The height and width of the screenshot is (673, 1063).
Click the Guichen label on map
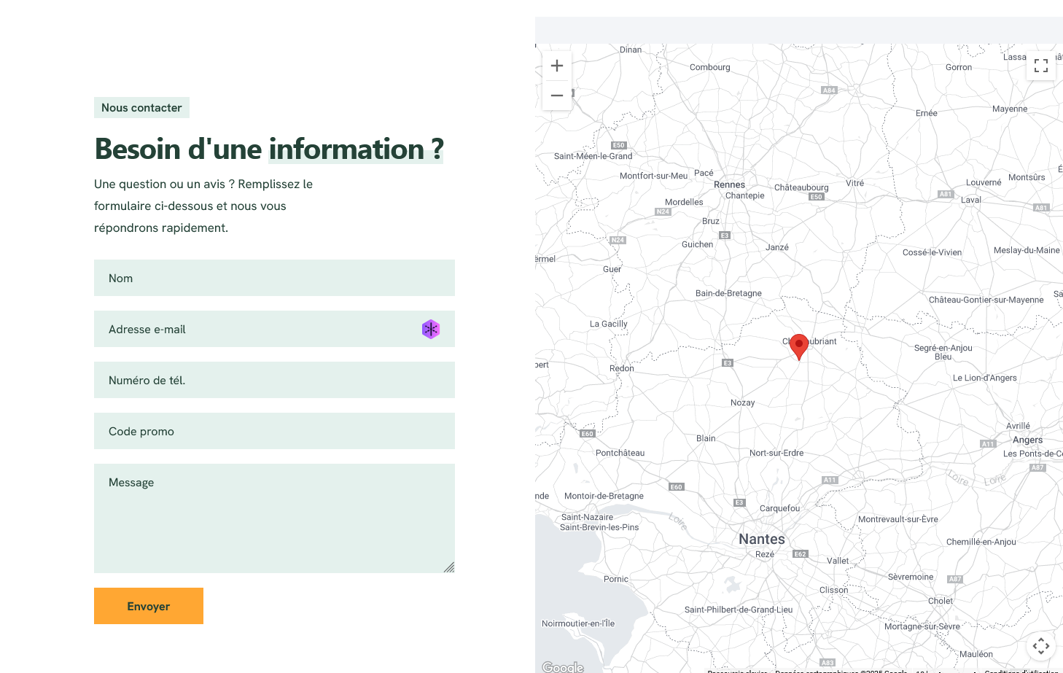point(698,244)
